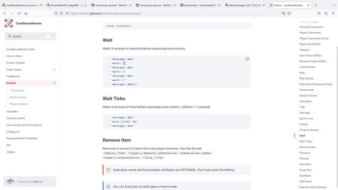Click the ConditionalEvents logo

click(x=8, y=23)
